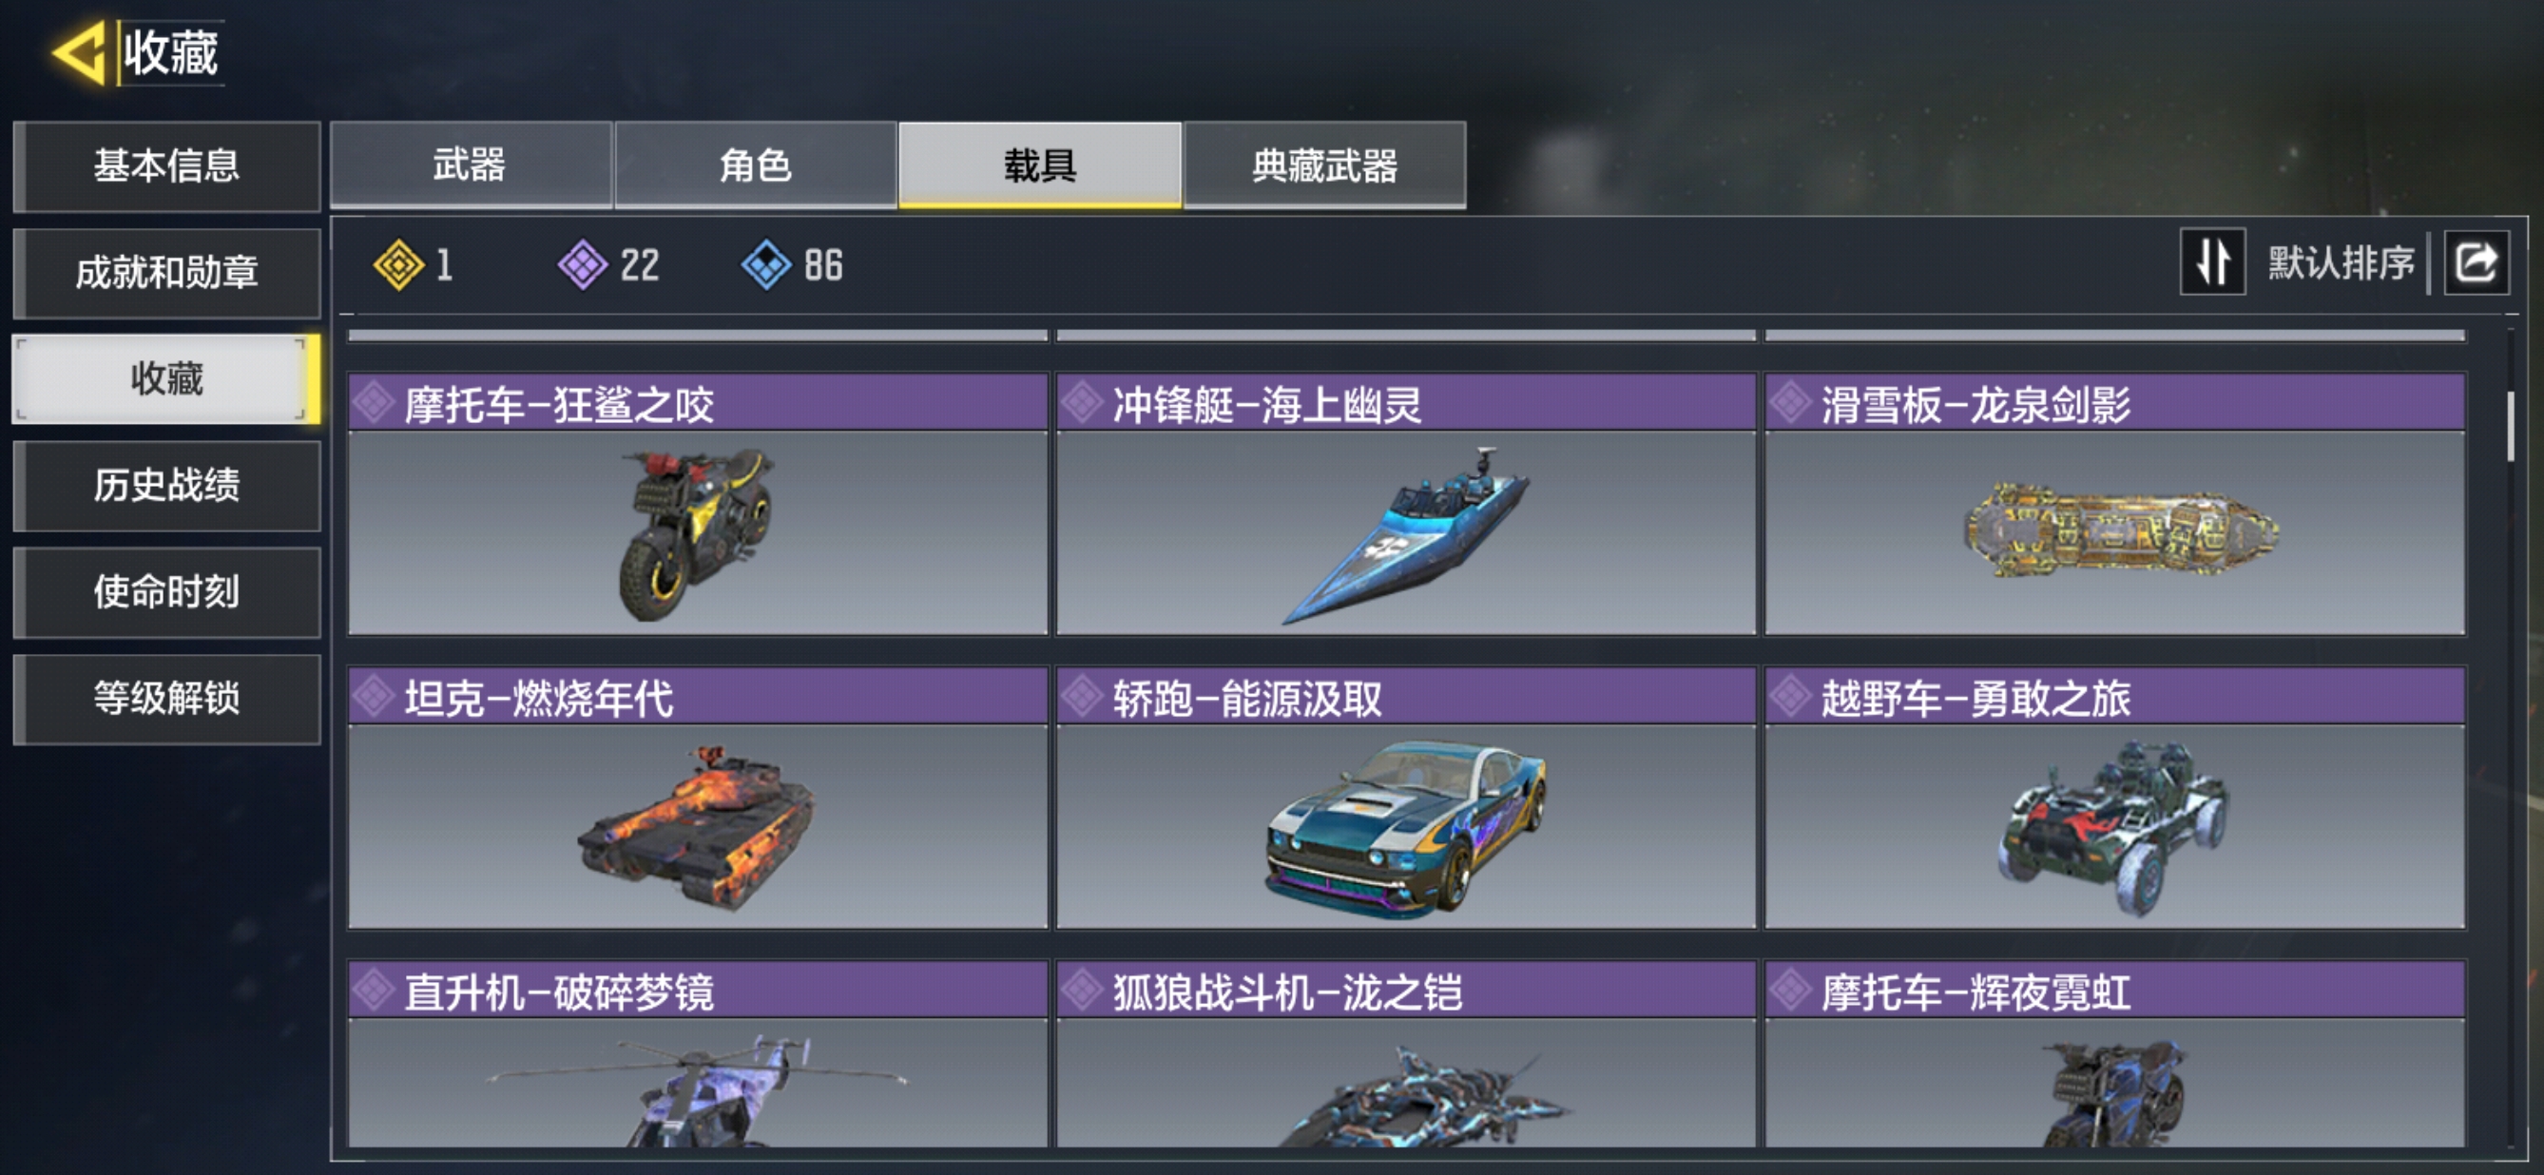The image size is (2544, 1175).
Task: Open 基本信息 in the sidebar
Action: pyautogui.click(x=167, y=164)
